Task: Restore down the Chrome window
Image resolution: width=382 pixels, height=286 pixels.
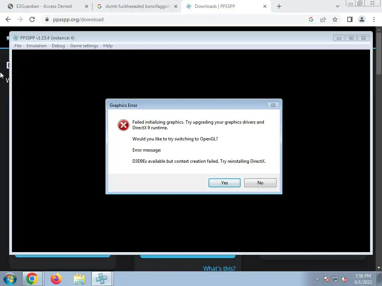Action: 360,3
